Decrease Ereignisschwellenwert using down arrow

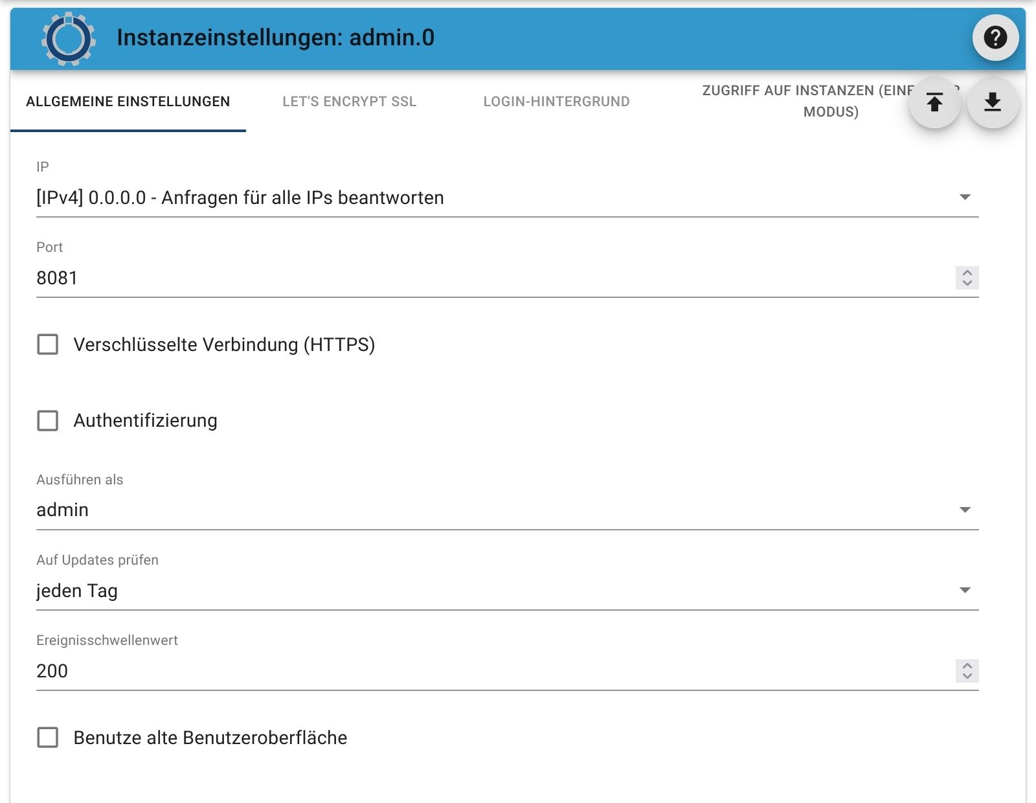[967, 676]
